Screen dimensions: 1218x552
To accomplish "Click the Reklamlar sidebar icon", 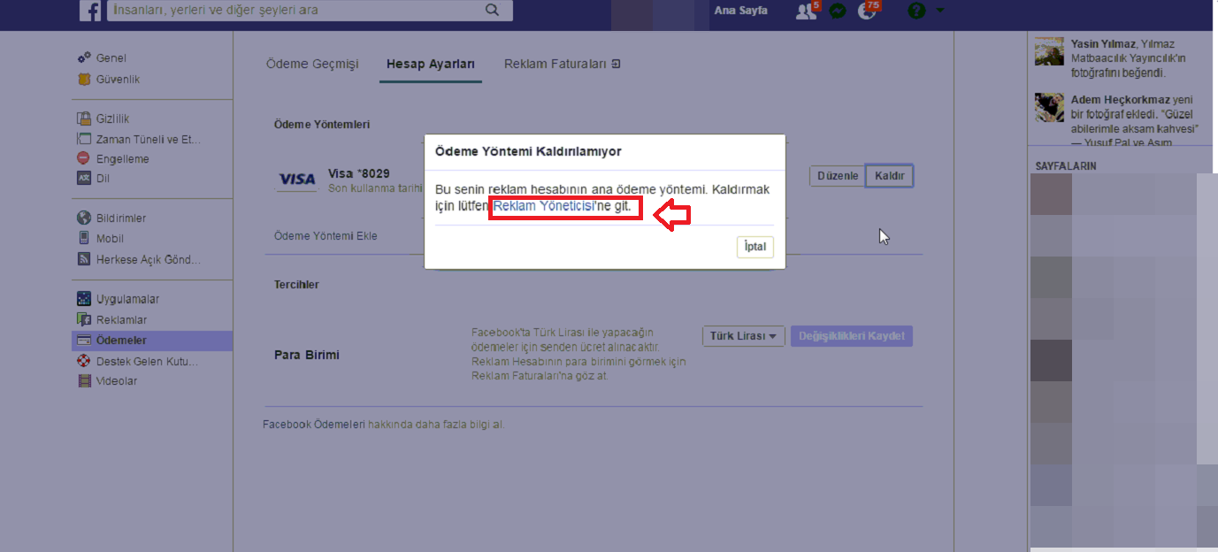I will tap(84, 319).
